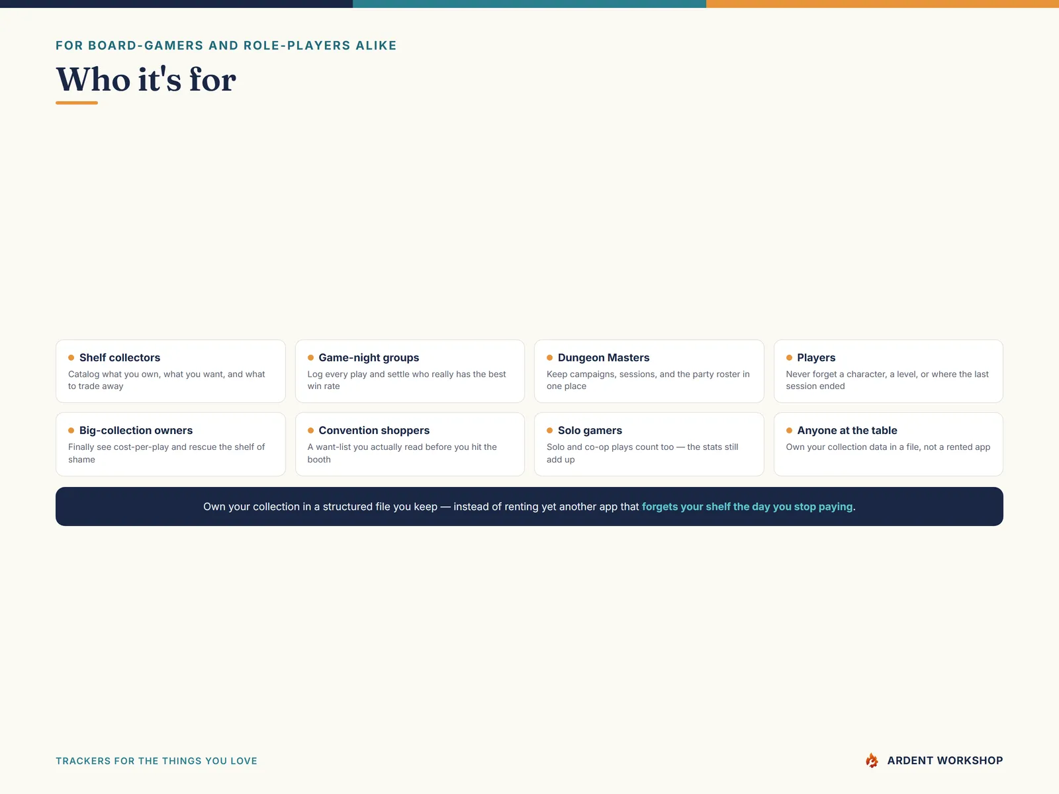Image resolution: width=1059 pixels, height=794 pixels.
Task: Open the Game-night groups card
Action: (410, 371)
